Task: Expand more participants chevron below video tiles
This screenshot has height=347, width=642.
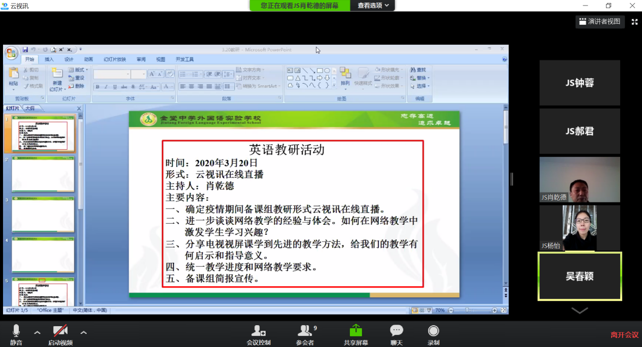Action: [x=580, y=310]
